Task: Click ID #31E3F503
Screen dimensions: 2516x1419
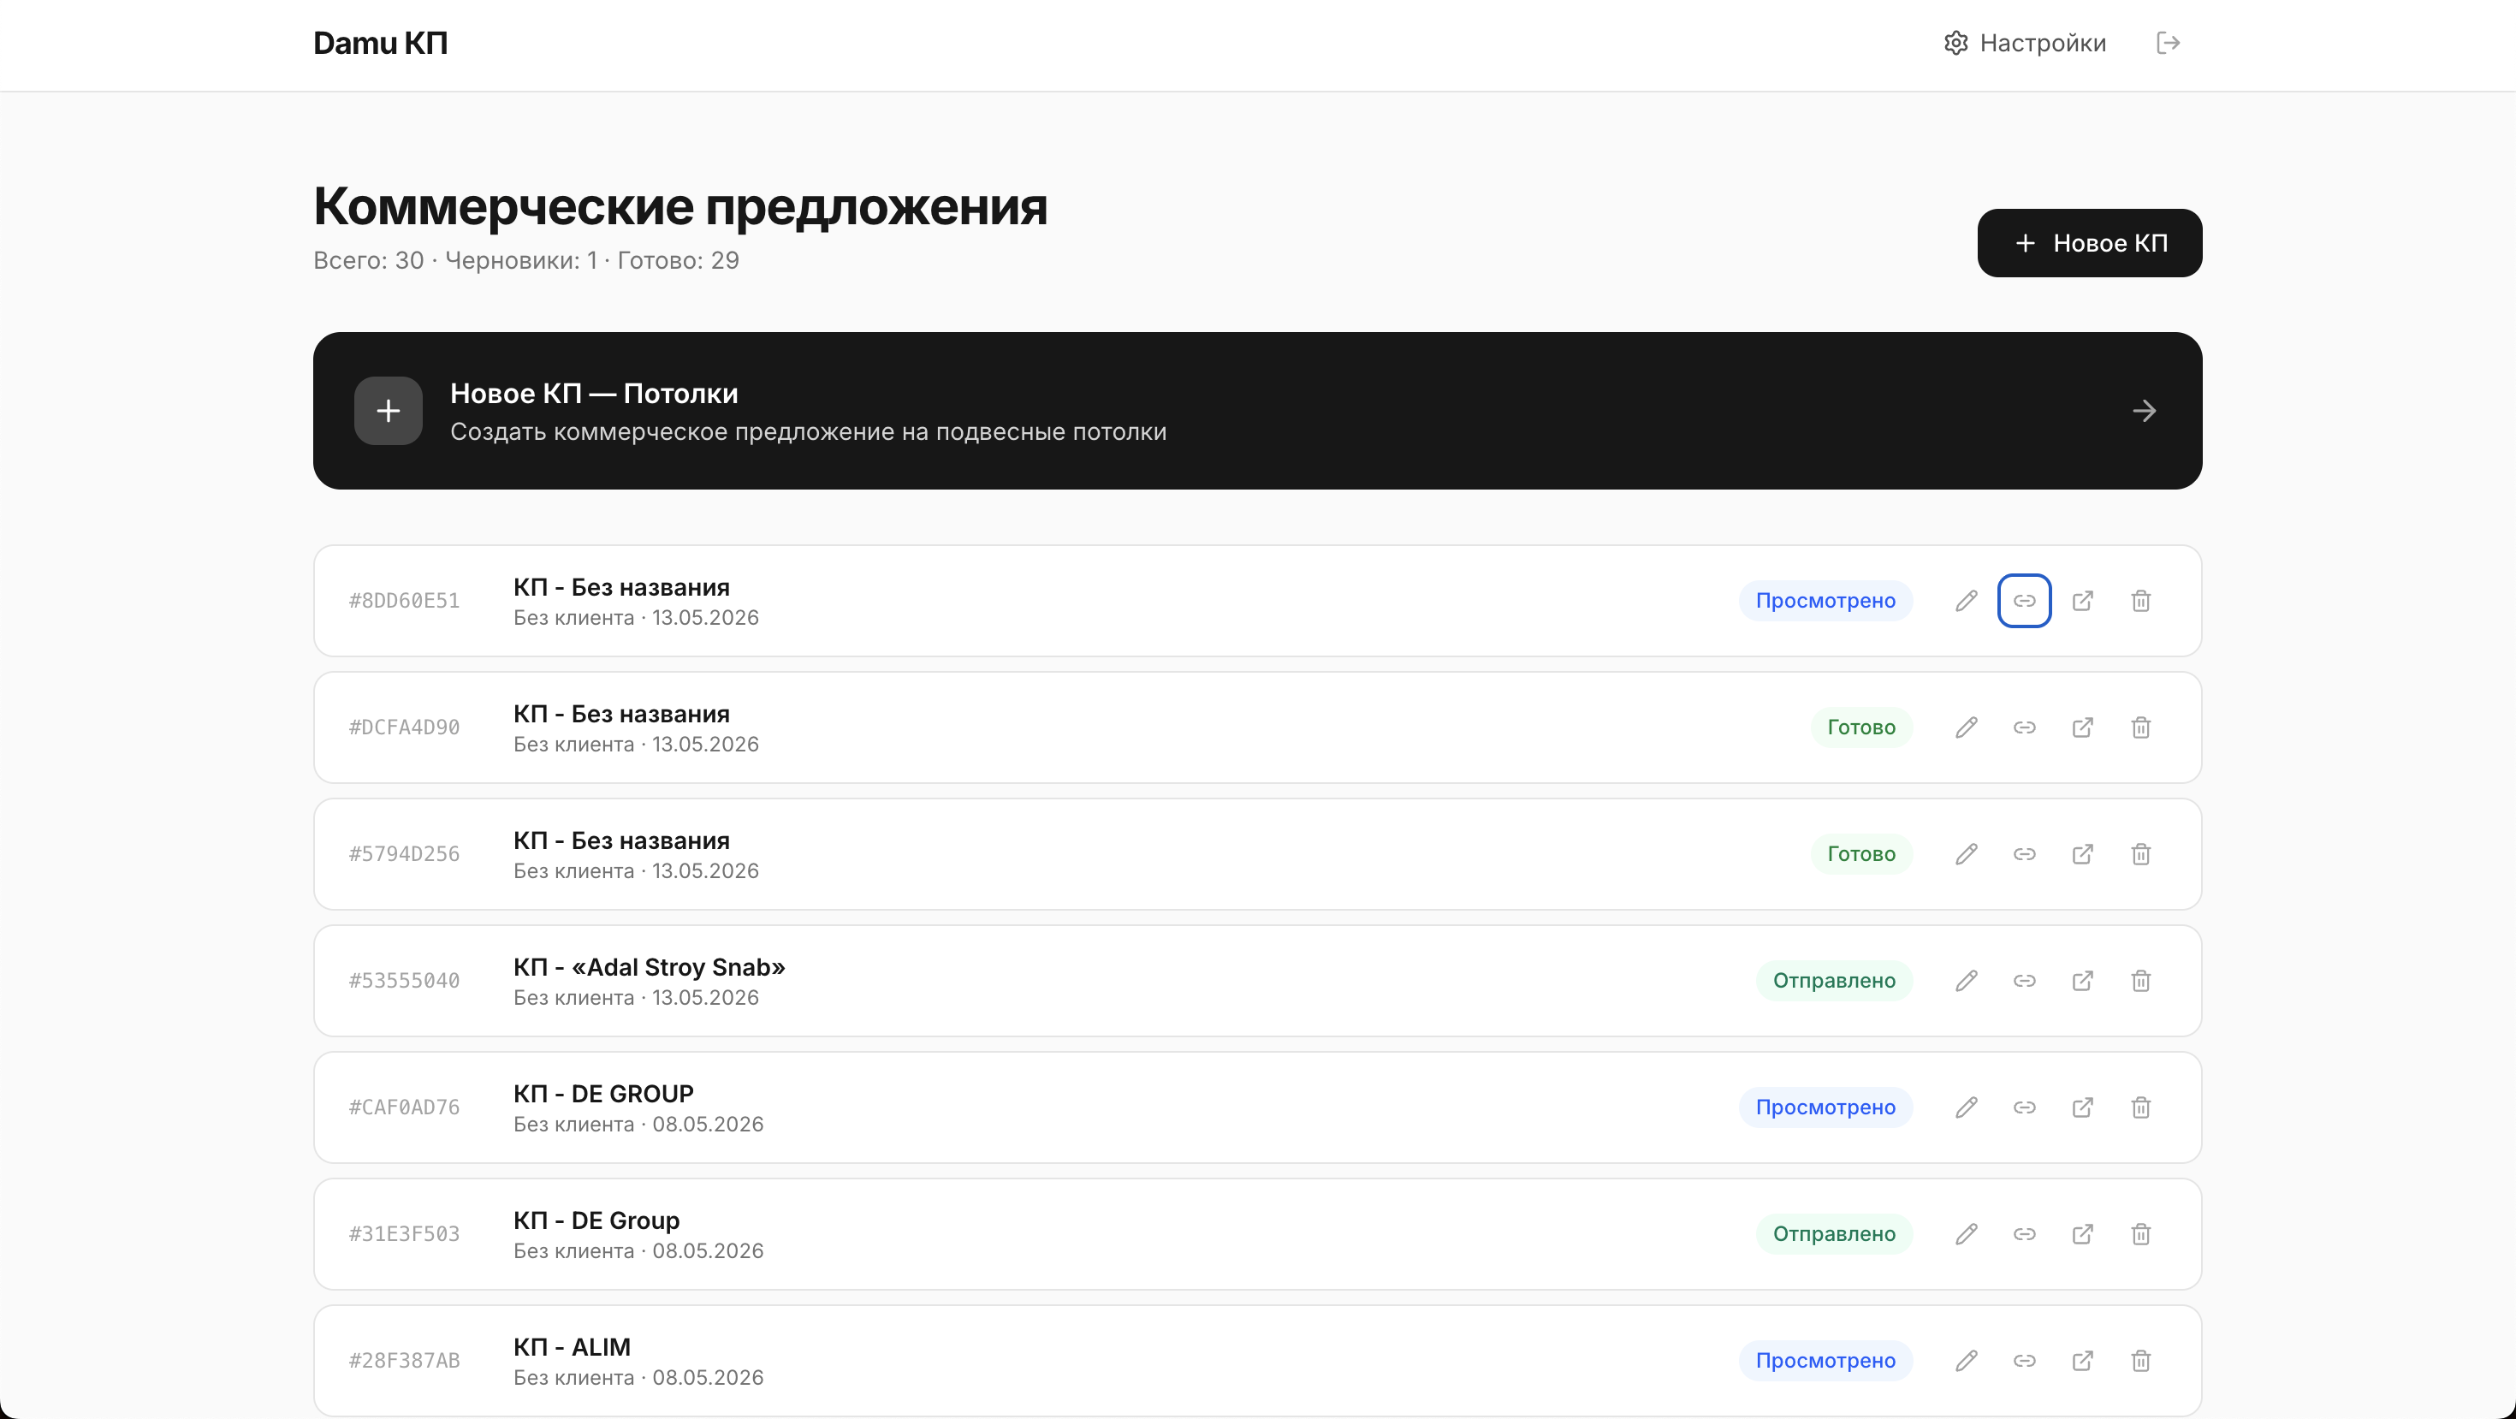Action: click(404, 1234)
